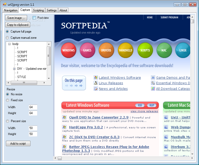Open the Linux Releases link
Image resolution: width=199 pixels, height=165 pixels.
click(x=111, y=83)
